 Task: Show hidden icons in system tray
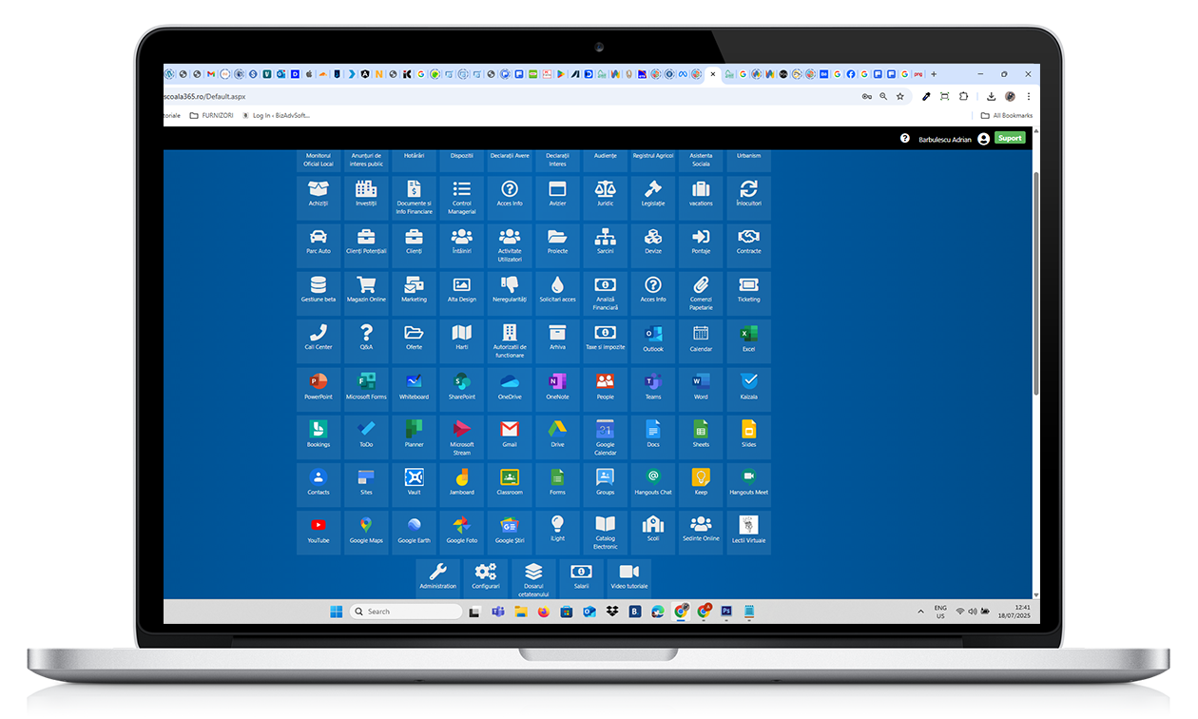919,611
